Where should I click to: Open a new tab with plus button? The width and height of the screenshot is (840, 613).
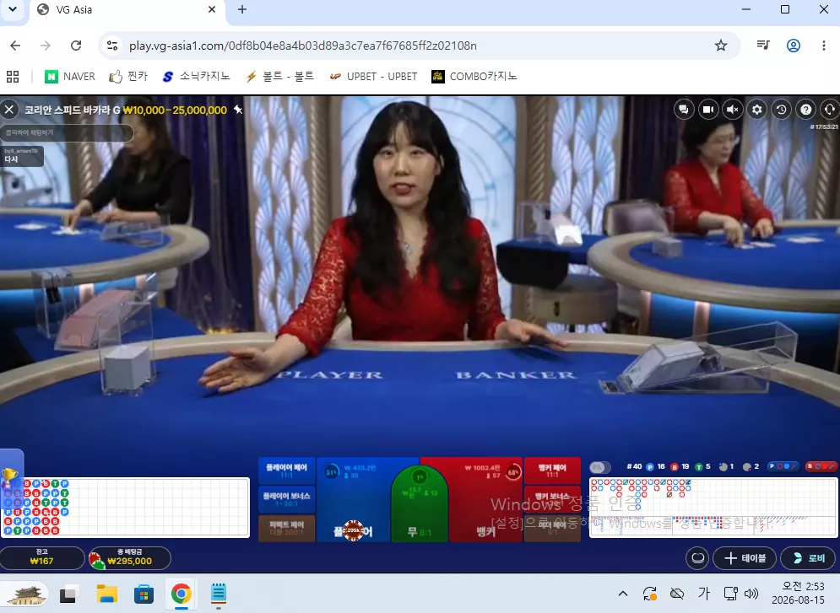(242, 9)
